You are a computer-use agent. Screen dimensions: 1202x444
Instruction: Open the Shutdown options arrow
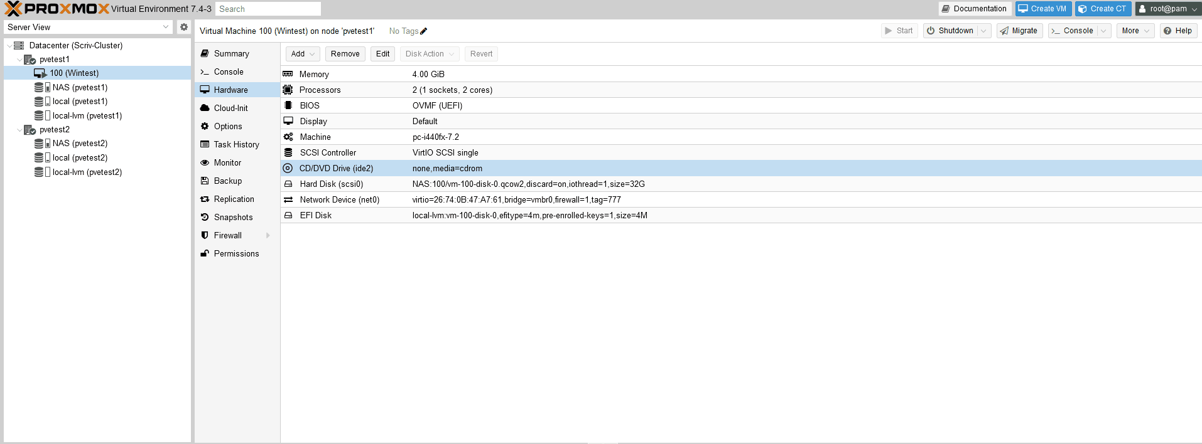(984, 31)
